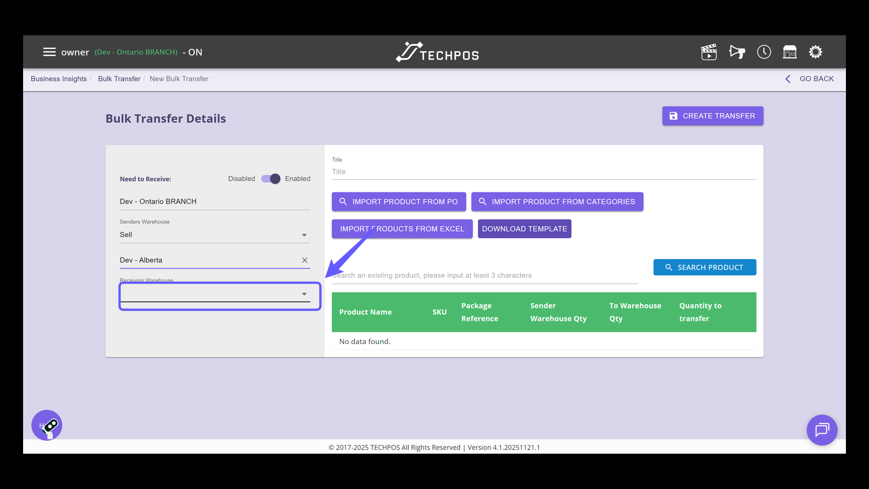Click the storefront icon in header
This screenshot has height=489, width=869.
(x=790, y=52)
